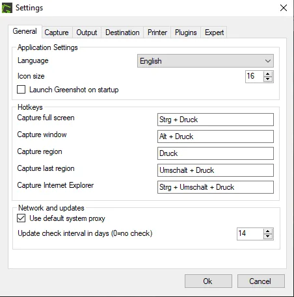Go to the Destination tab

pos(122,32)
